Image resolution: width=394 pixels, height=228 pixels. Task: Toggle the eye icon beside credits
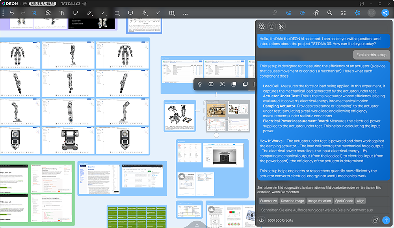pyautogui.click(x=262, y=220)
